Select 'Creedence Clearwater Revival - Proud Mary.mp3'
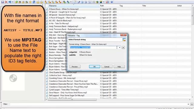 click(x=69, y=87)
